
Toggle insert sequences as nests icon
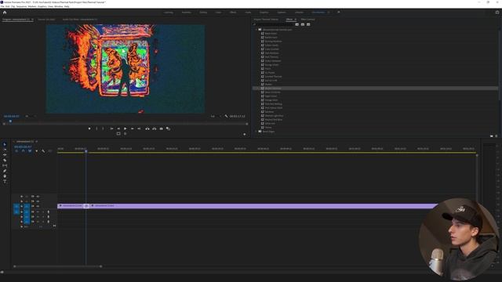point(16,151)
